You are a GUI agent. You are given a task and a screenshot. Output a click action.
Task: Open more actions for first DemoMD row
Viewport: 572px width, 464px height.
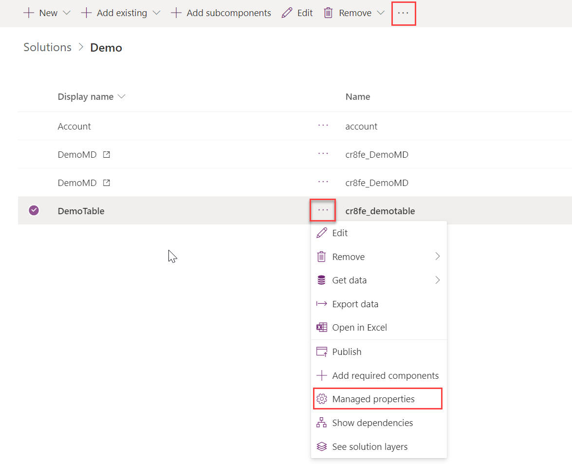pyautogui.click(x=323, y=153)
